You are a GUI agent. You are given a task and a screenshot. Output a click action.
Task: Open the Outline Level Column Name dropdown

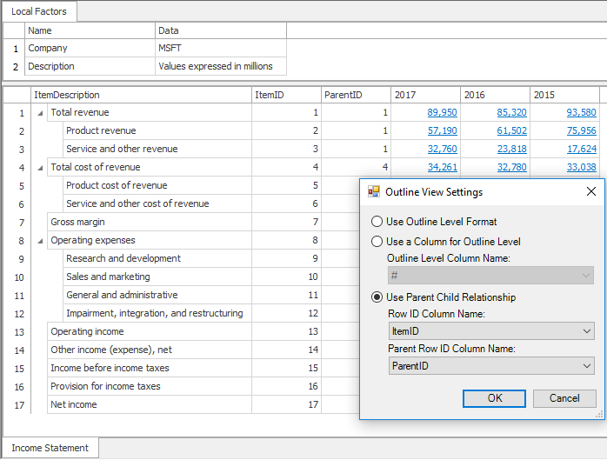[x=490, y=276]
